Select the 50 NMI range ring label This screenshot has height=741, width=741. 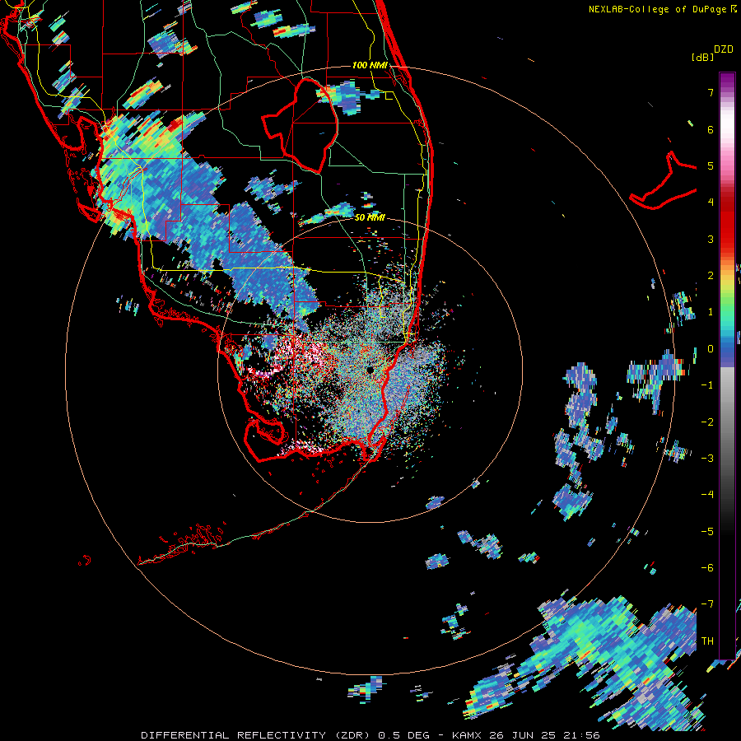tap(370, 217)
